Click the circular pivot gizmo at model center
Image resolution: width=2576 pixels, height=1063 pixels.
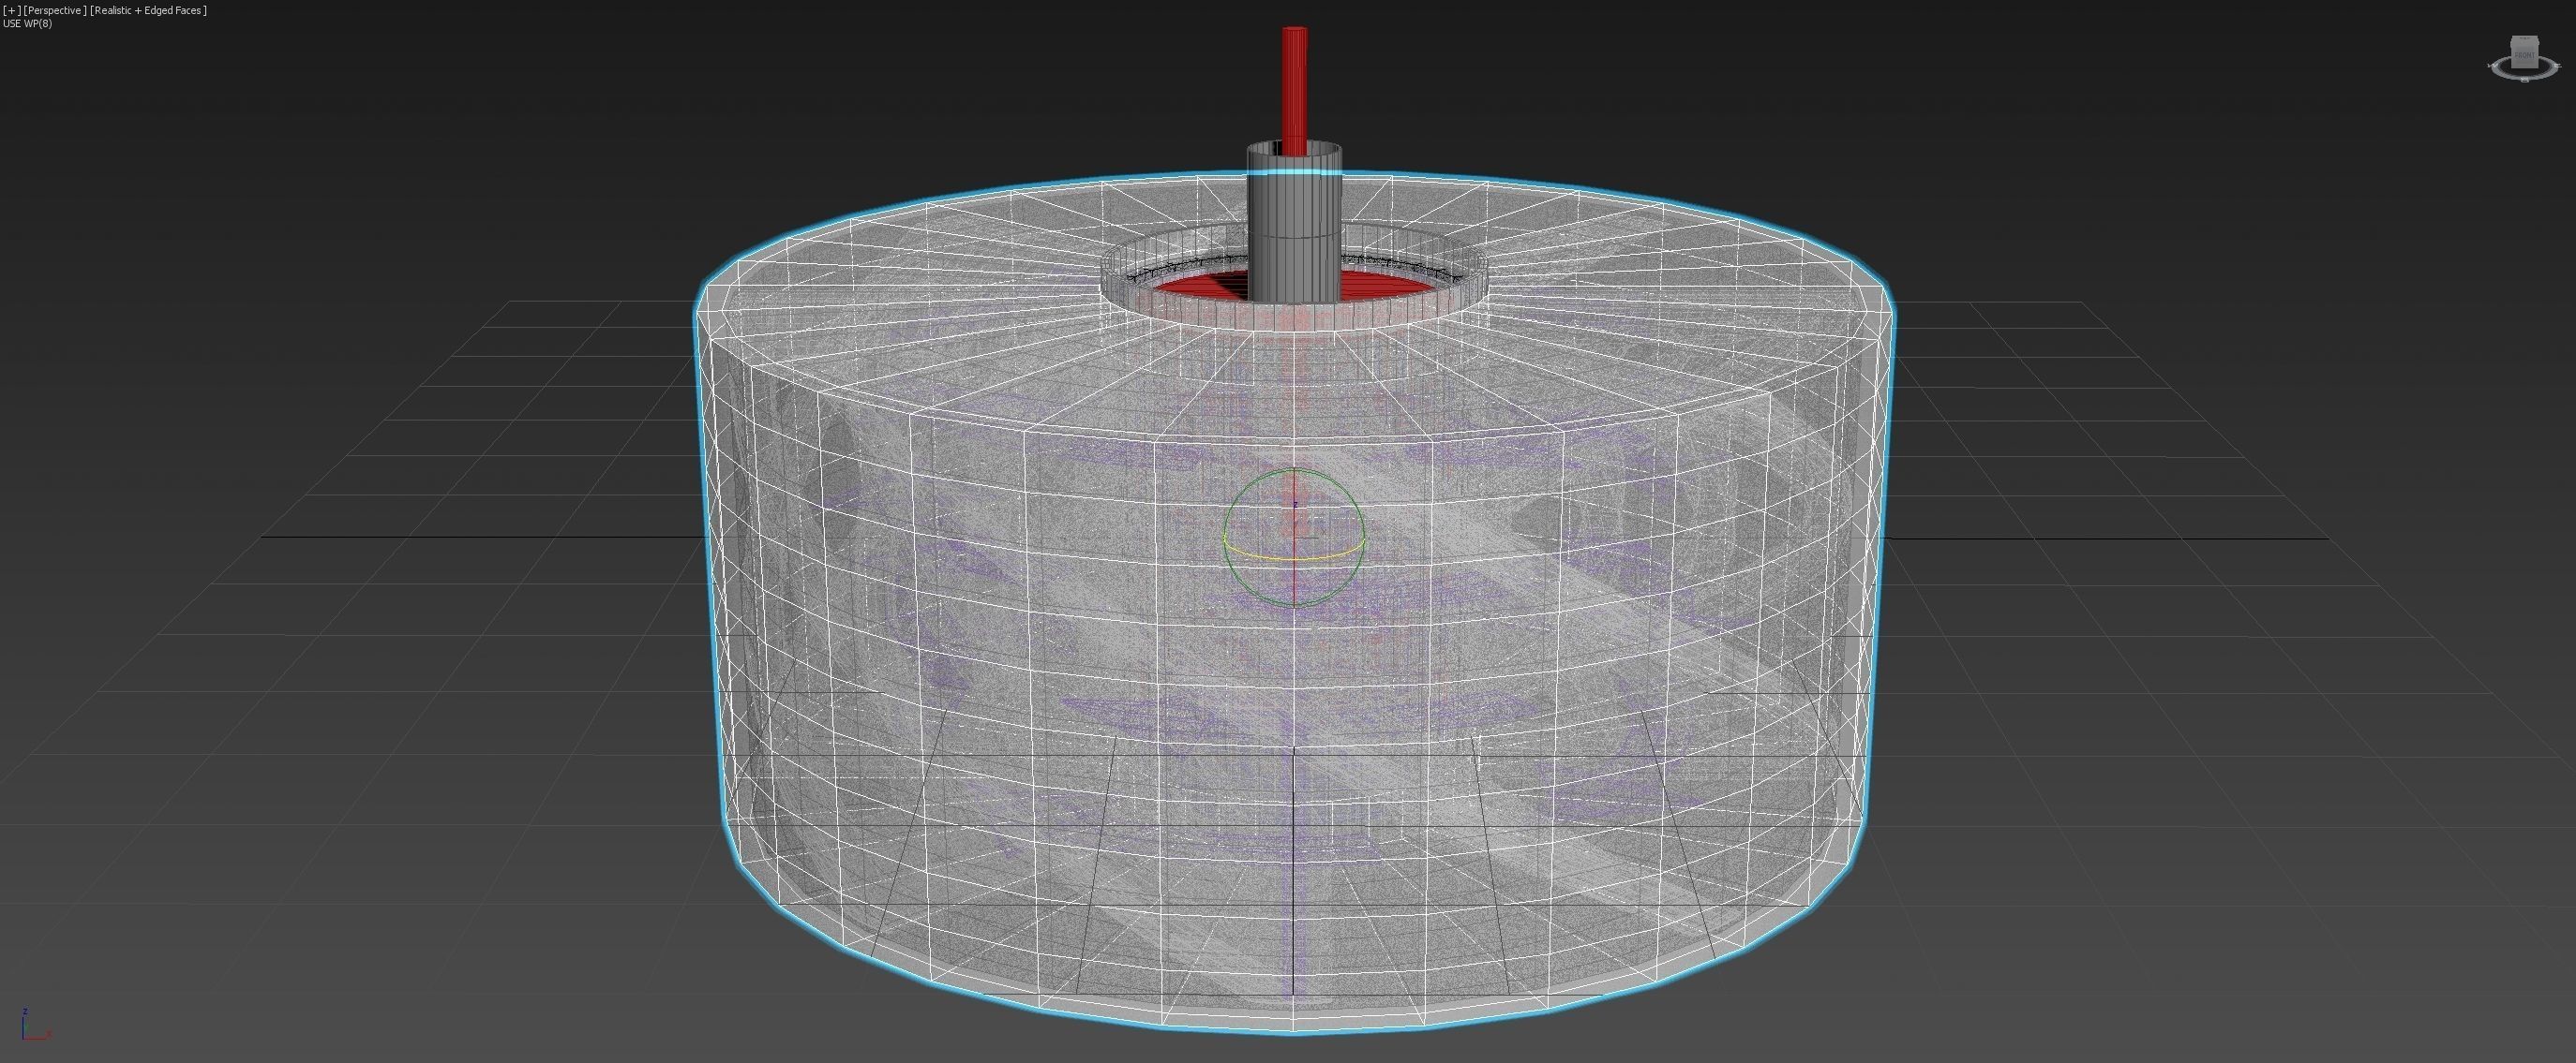click(1294, 538)
